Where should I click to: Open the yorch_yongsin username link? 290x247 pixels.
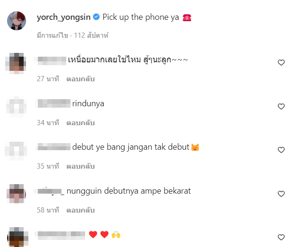click(x=63, y=17)
